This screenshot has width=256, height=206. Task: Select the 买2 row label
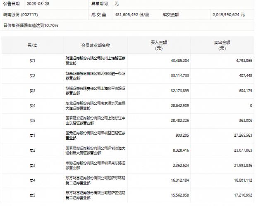click(32, 76)
